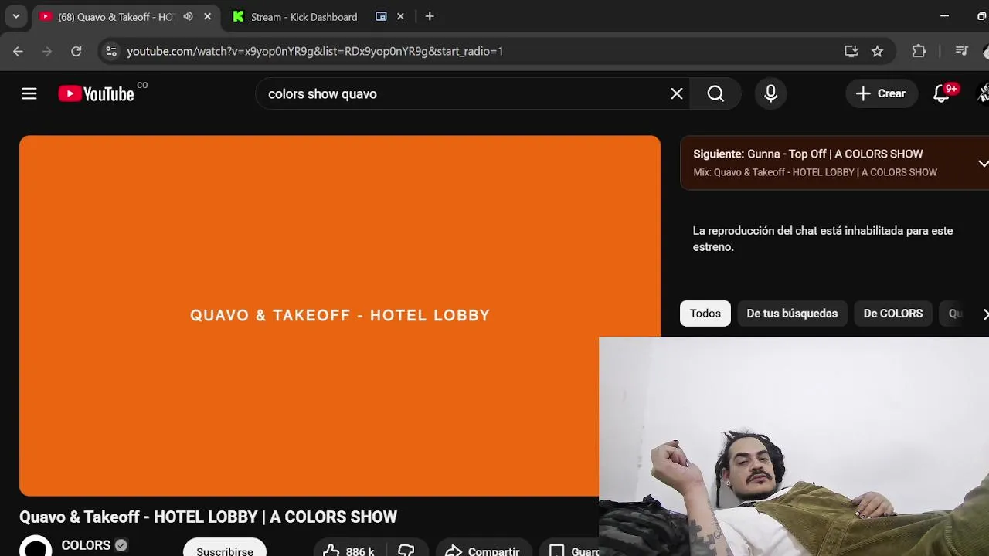The height and width of the screenshot is (556, 989).
Task: Click the chat disabled notice text
Action: 823,239
